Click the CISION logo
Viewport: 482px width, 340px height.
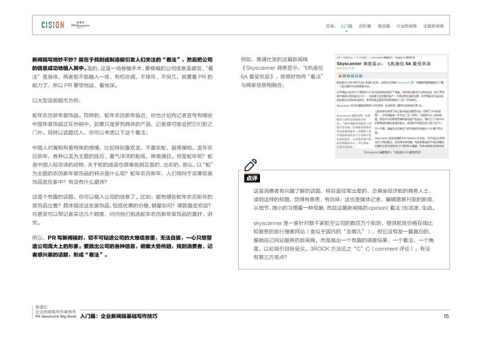(x=52, y=24)
